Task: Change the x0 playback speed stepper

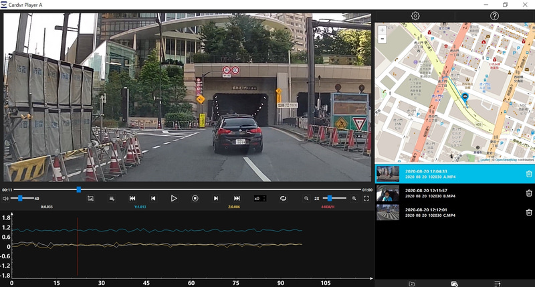Action: (259, 198)
